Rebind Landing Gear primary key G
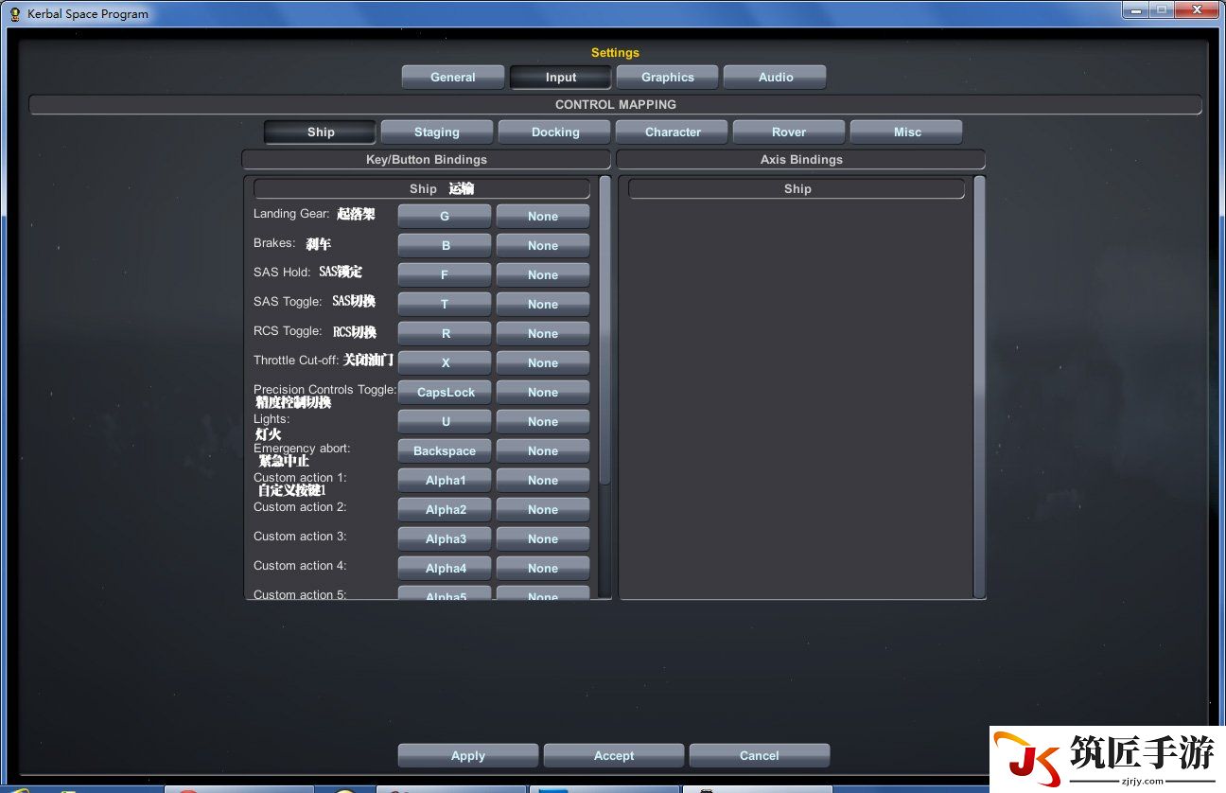Image resolution: width=1226 pixels, height=793 pixels. [x=445, y=217]
